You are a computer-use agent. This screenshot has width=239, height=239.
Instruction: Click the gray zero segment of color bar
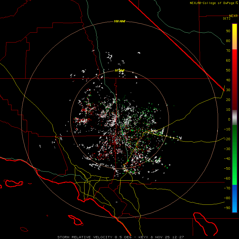(234, 118)
